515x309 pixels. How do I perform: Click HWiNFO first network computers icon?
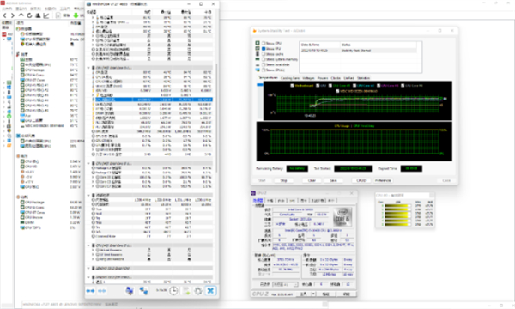pos(130,291)
